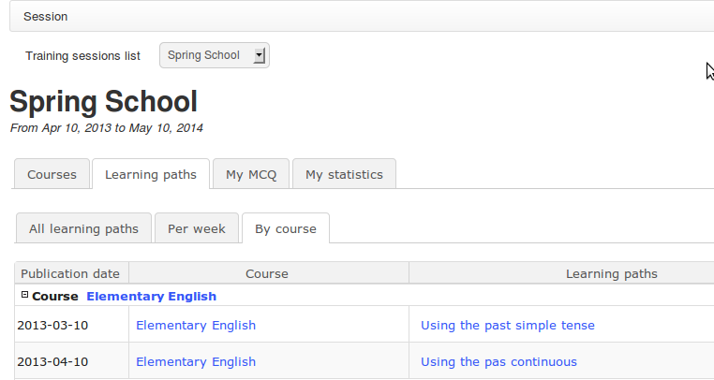
Task: Select the Learning paths tab
Action: pos(151,174)
